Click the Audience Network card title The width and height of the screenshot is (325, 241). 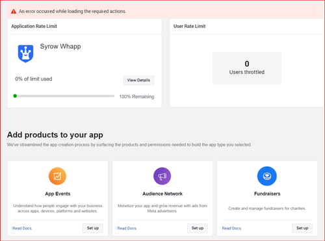coord(162,194)
